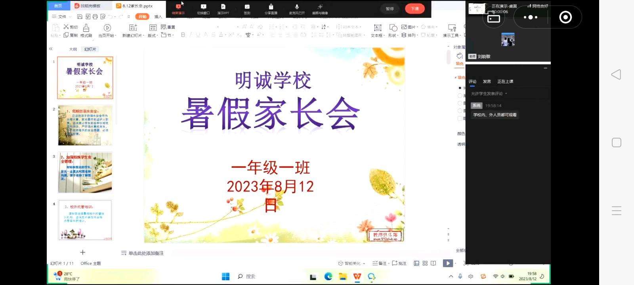Open Microsoft Edge from taskbar
634x285 pixels.
(328, 276)
